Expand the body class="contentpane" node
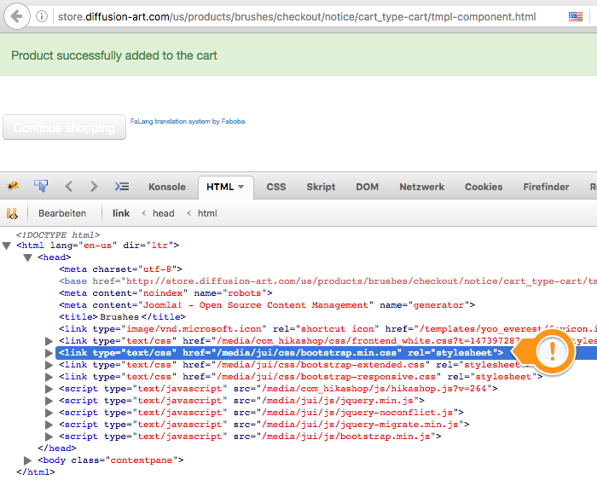597x480 pixels. click(x=27, y=460)
